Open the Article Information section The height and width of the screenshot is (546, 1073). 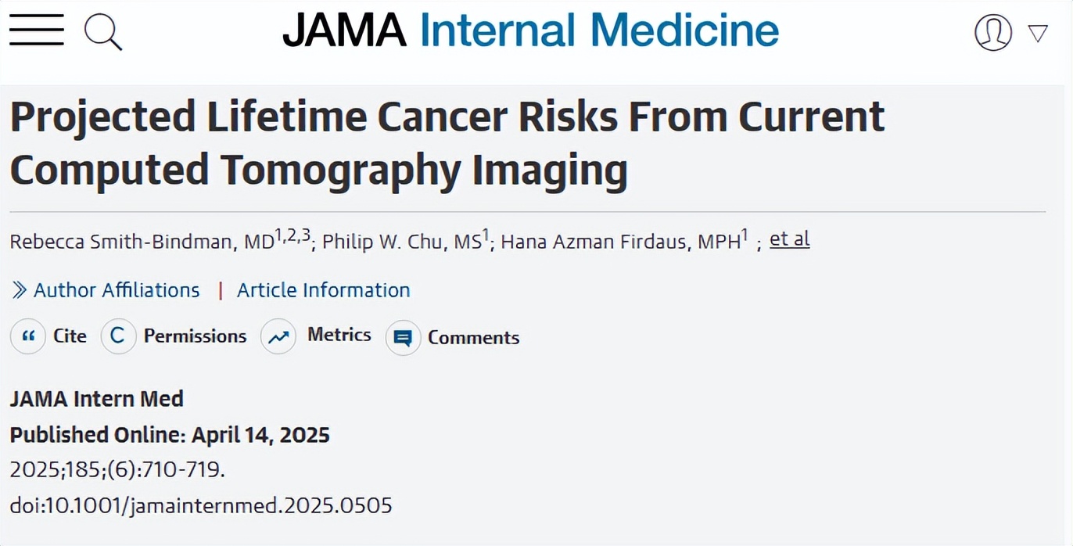(x=323, y=290)
